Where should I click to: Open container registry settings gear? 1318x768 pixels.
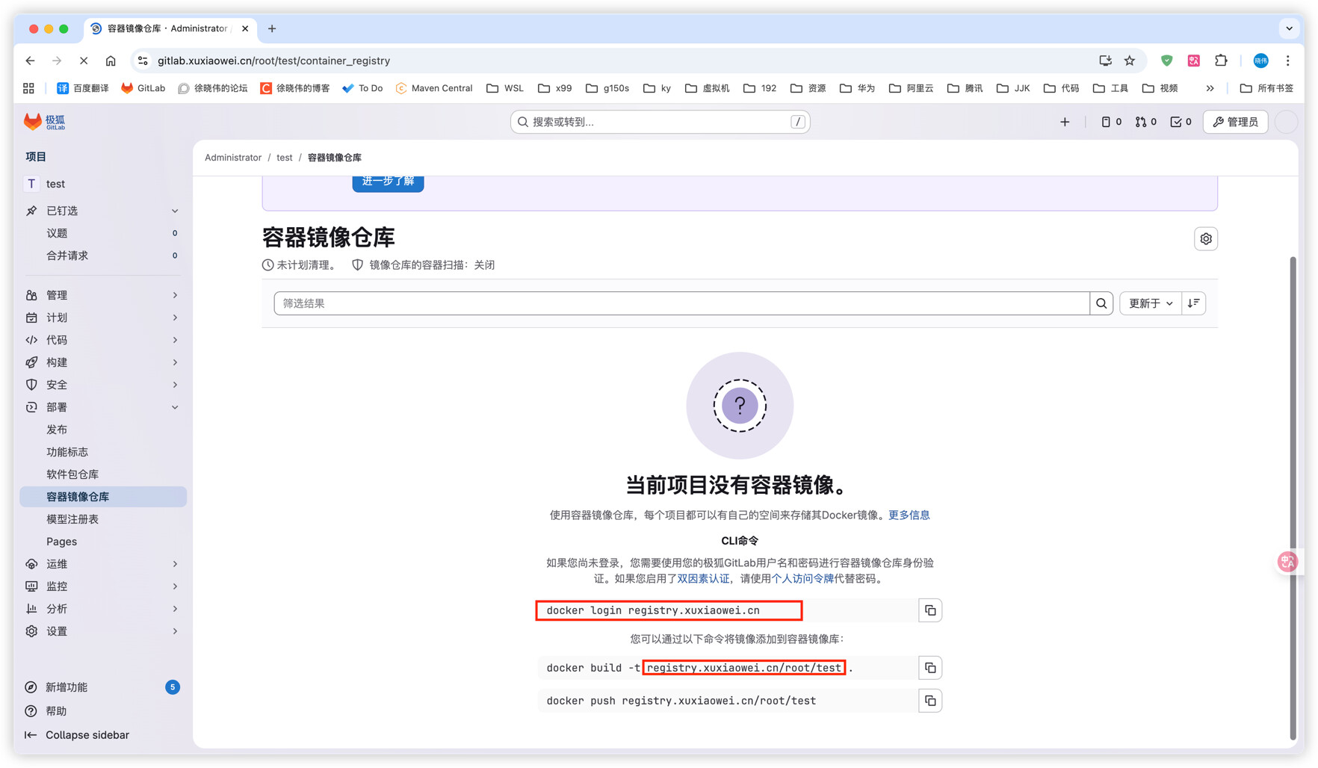pos(1205,239)
